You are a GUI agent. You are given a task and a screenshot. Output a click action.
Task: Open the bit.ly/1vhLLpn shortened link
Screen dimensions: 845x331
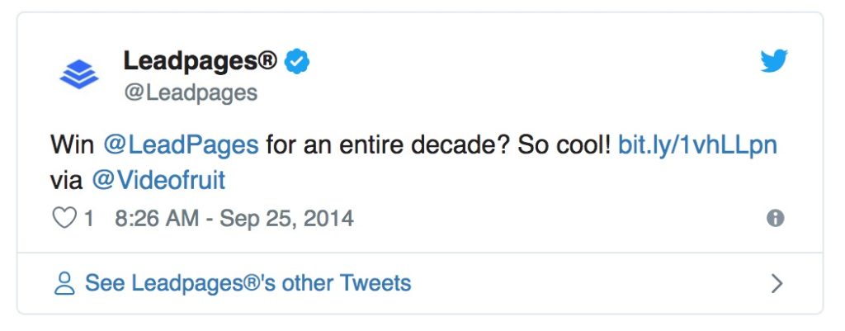pyautogui.click(x=698, y=146)
